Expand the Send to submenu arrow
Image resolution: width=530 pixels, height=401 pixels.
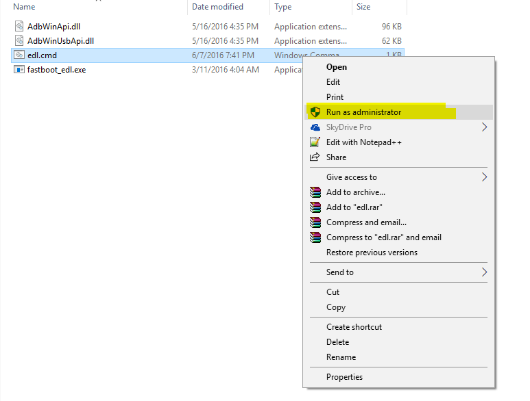(x=484, y=272)
